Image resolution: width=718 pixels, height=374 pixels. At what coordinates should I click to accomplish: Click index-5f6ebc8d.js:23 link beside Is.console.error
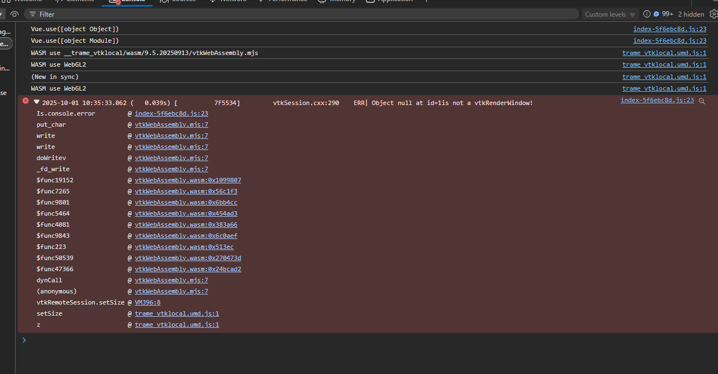[171, 113]
